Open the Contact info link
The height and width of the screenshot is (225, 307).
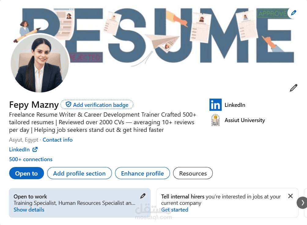[57, 140]
